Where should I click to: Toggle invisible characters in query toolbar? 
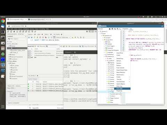pyautogui.click(x=81, y=37)
